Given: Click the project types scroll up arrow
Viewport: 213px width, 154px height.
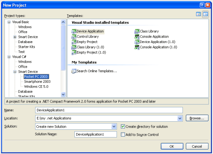Looking at the screenshot, I should coord(63,22).
